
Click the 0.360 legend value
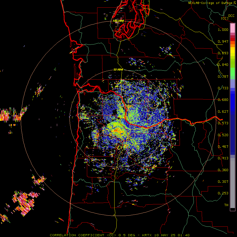pos(223,170)
